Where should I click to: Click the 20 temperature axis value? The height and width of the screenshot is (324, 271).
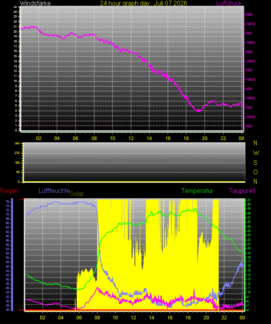click(249, 249)
